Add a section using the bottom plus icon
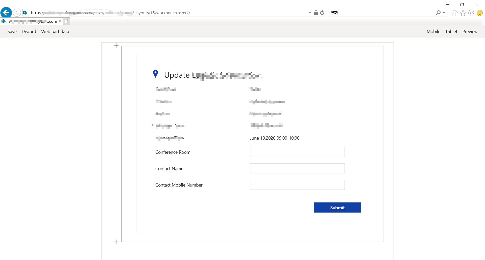This screenshot has height=260, width=485. tap(116, 242)
